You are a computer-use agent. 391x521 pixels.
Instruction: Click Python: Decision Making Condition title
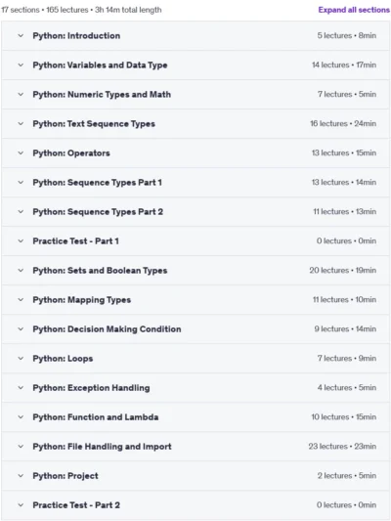tap(107, 329)
